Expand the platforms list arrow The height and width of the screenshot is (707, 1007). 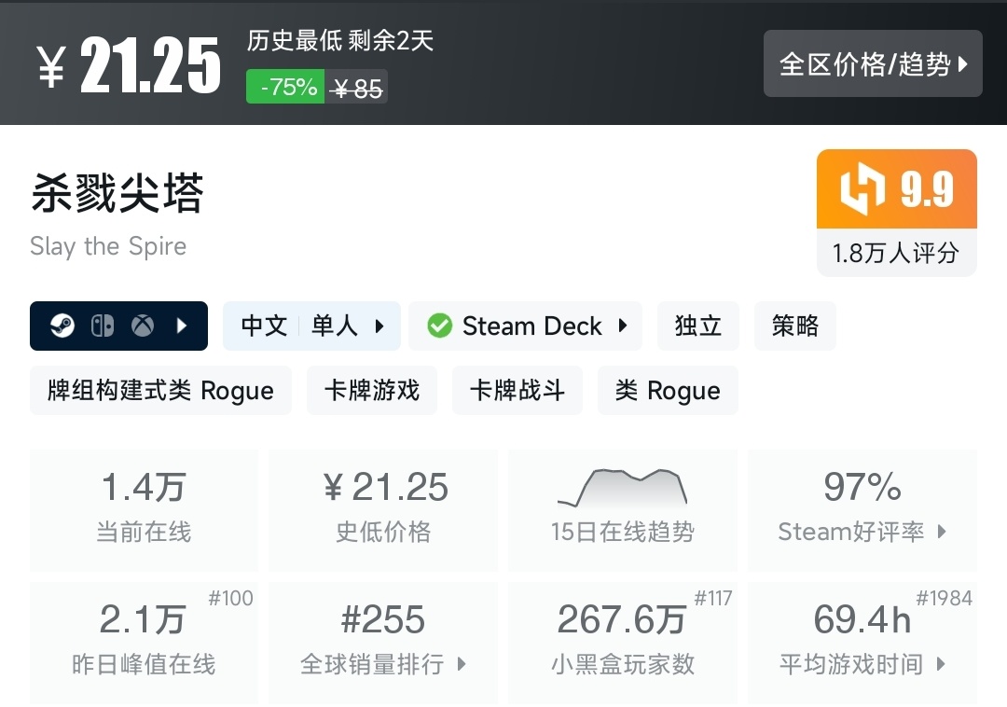pos(183,326)
